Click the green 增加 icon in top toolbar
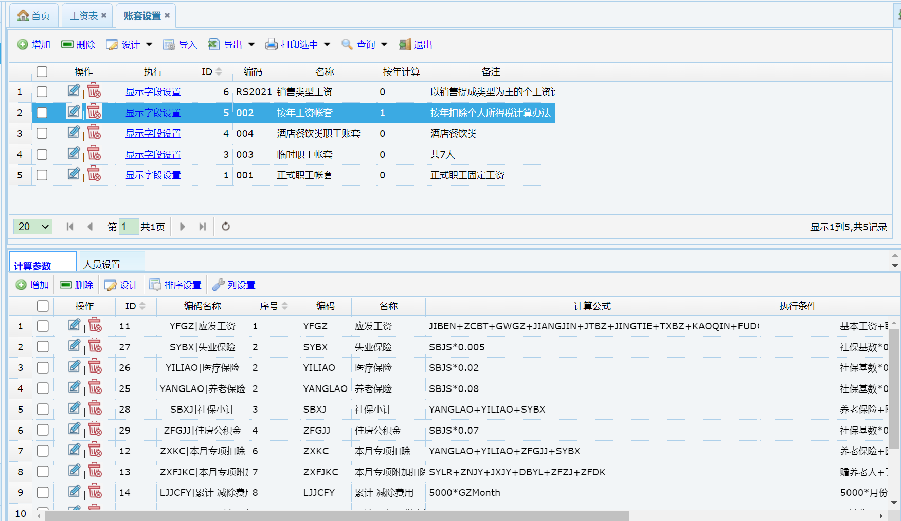This screenshot has height=521, width=901. pos(23,45)
